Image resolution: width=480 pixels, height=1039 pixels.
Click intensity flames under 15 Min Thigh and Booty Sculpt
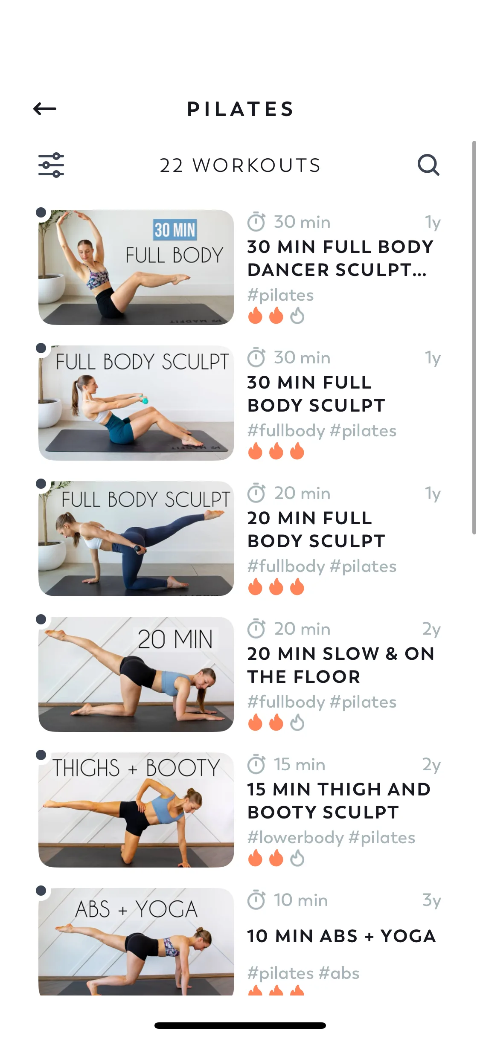[x=276, y=858]
